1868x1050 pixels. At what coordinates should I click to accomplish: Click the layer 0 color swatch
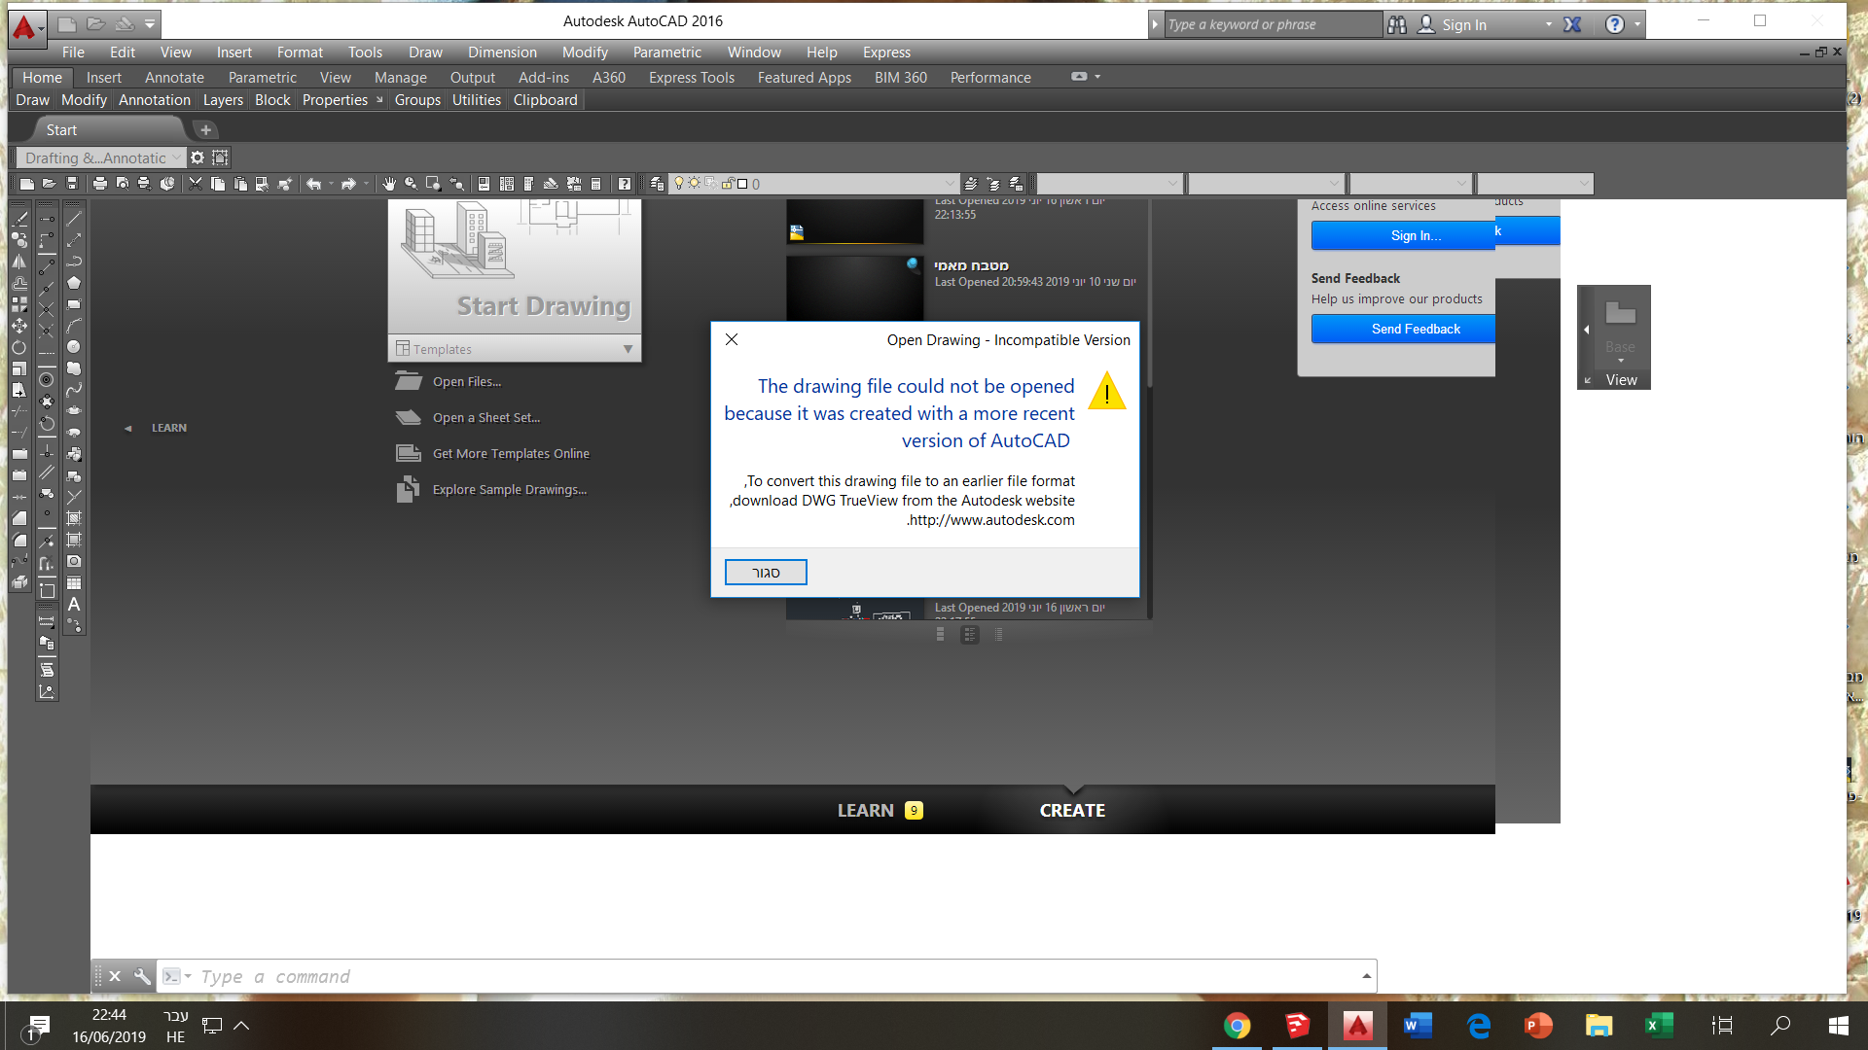pos(742,184)
